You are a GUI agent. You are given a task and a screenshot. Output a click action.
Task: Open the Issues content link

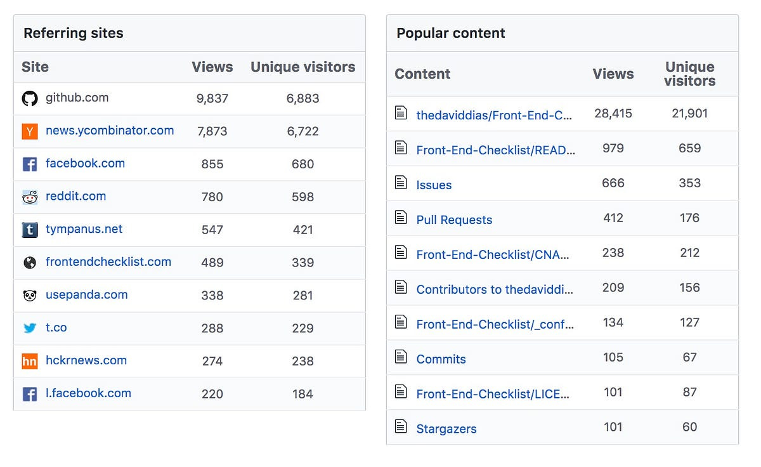pos(434,185)
